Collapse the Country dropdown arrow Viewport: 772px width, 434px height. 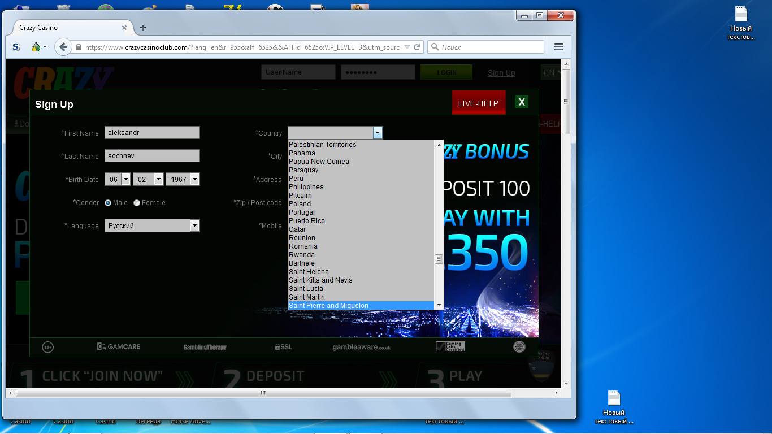click(378, 133)
